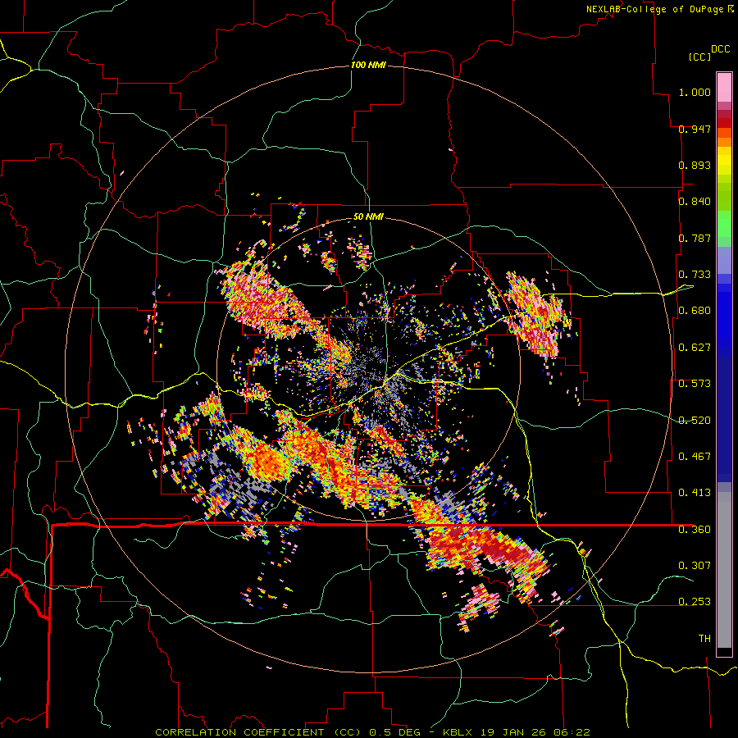Image resolution: width=738 pixels, height=738 pixels.
Task: Select the 0.787 value on the color scale
Action: [695, 238]
